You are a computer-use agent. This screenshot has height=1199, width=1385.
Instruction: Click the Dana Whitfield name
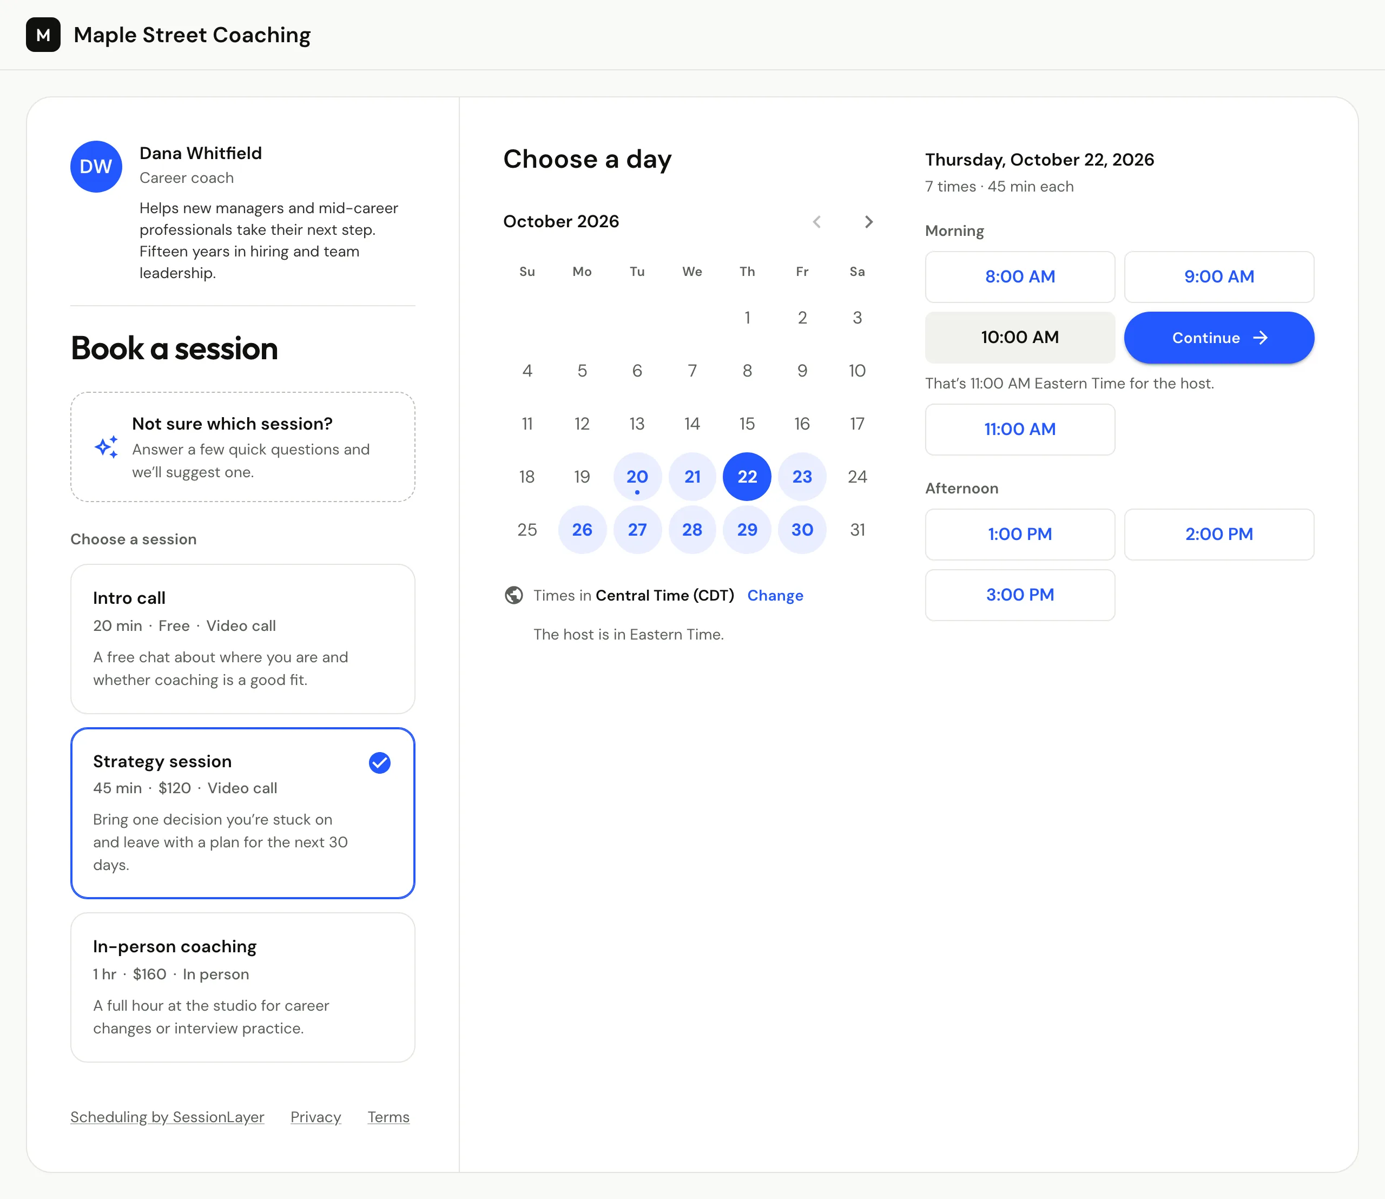[x=201, y=153]
